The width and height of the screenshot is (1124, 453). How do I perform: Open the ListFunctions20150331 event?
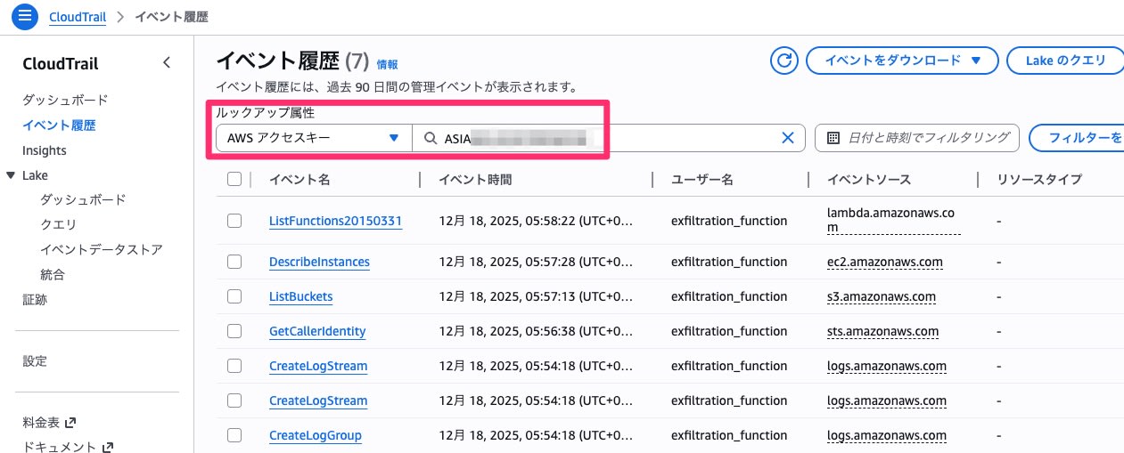[x=335, y=221]
